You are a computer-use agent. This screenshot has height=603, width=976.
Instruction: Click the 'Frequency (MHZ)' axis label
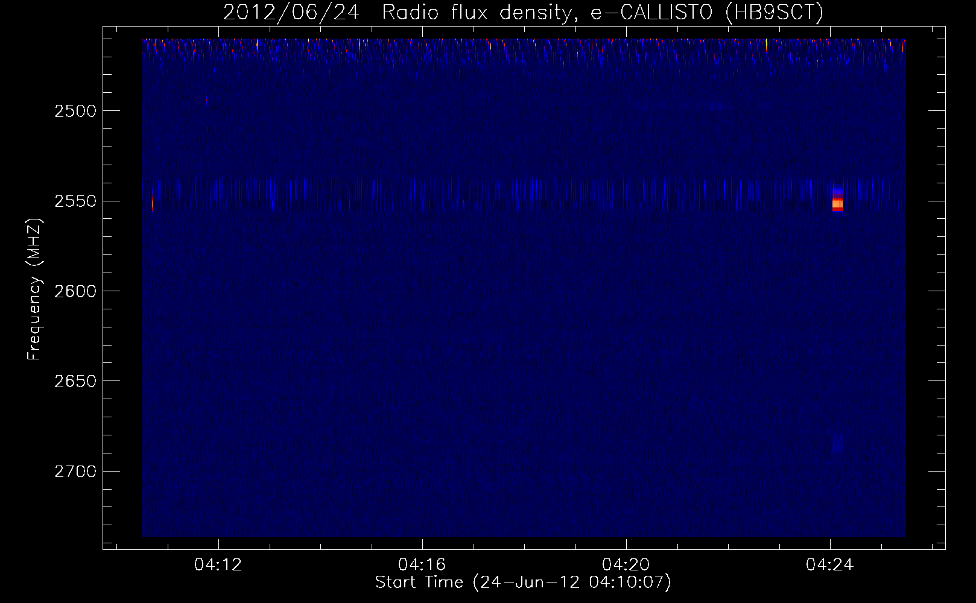pyautogui.click(x=35, y=290)
